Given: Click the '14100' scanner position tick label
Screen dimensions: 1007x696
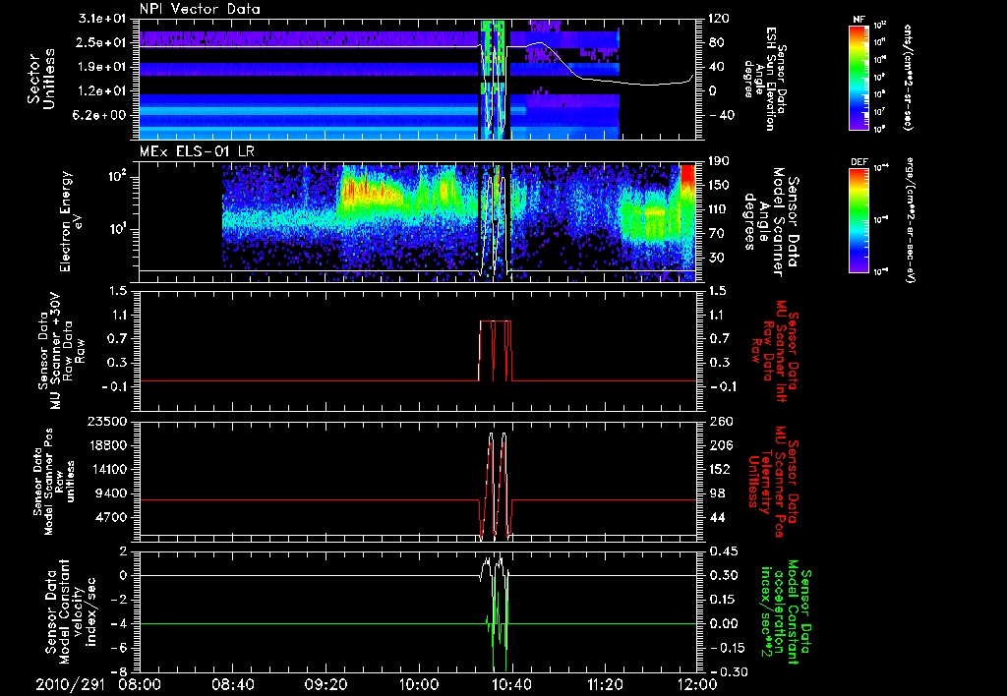Looking at the screenshot, I should tap(108, 469).
